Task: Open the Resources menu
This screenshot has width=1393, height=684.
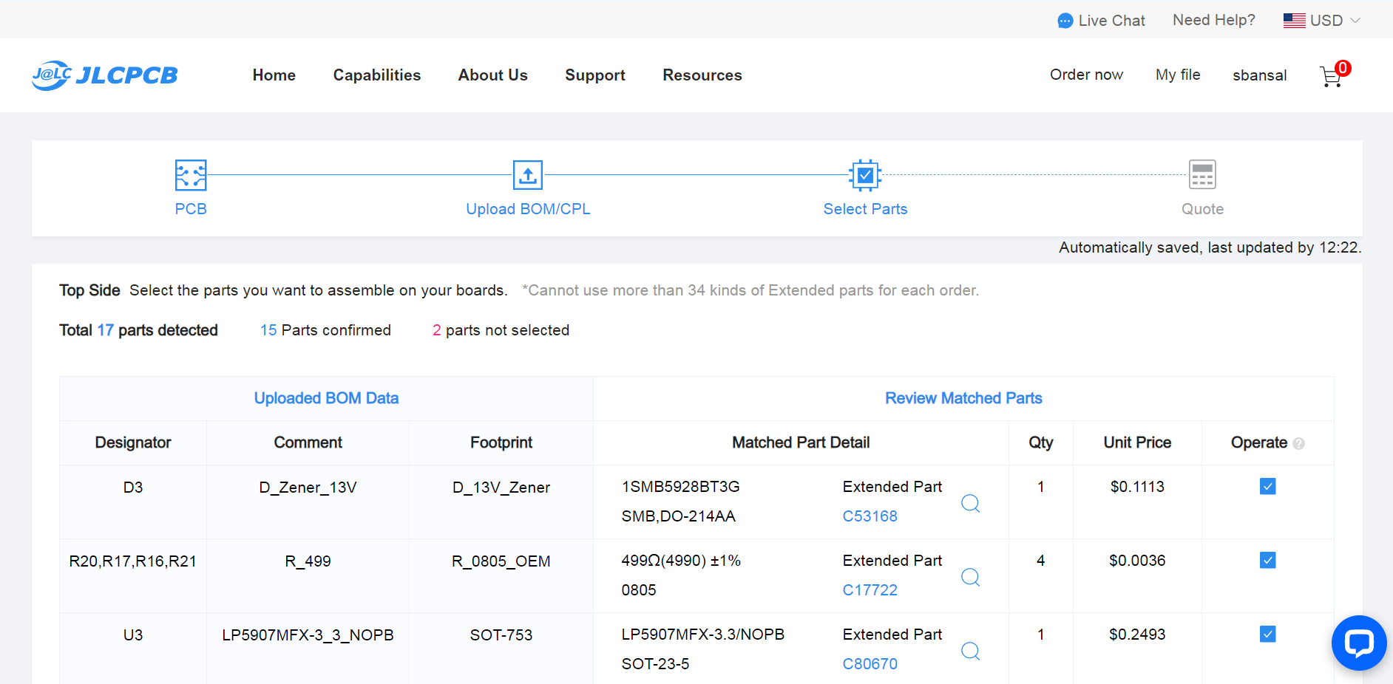Action: (x=702, y=75)
